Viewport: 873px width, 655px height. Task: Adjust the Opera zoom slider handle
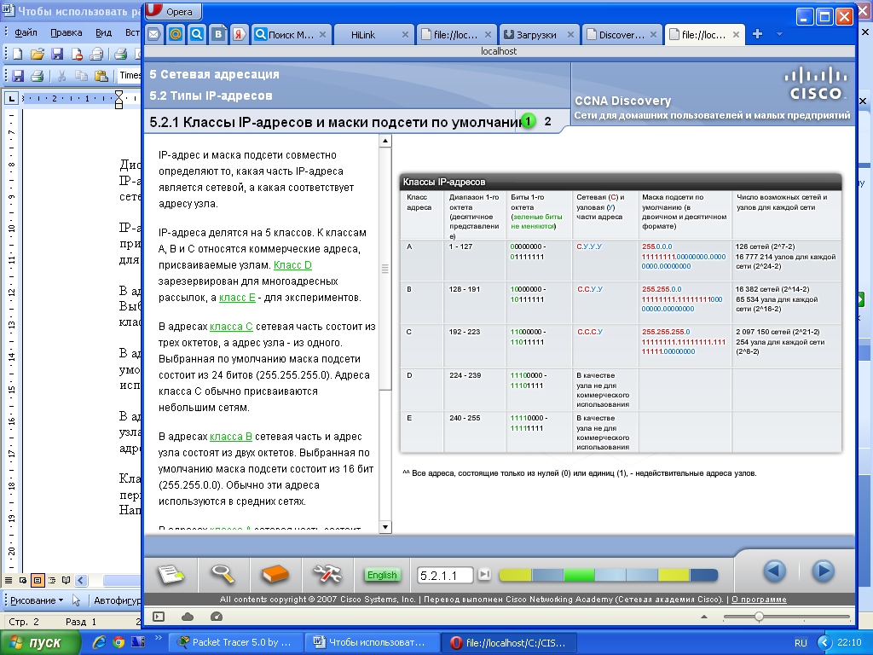point(759,617)
